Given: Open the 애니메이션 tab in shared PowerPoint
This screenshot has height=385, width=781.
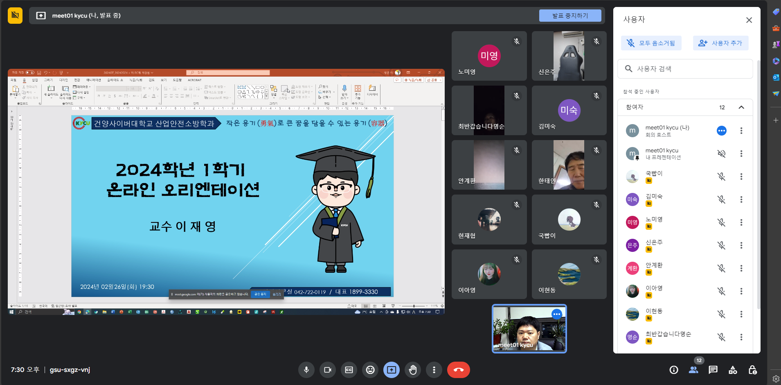Looking at the screenshot, I should click(x=93, y=80).
